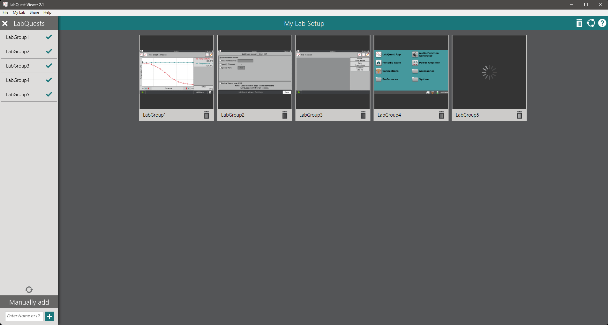Click the Enter Name or IP field
Image resolution: width=608 pixels, height=325 pixels.
(24, 316)
